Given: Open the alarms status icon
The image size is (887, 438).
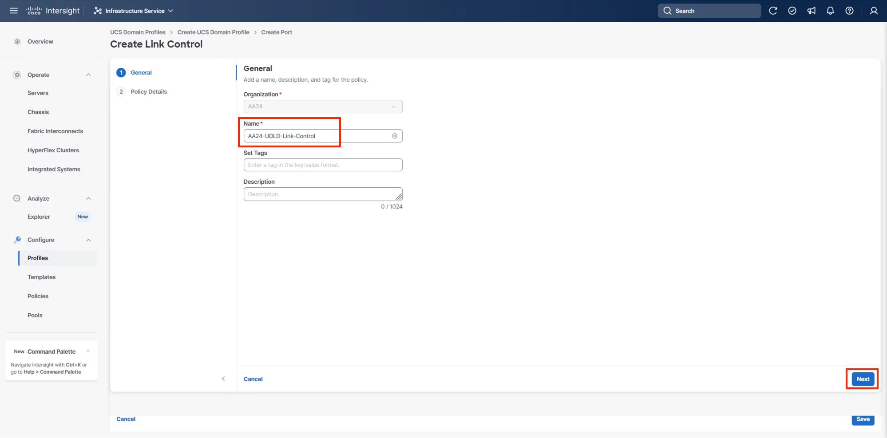Looking at the screenshot, I should point(792,11).
